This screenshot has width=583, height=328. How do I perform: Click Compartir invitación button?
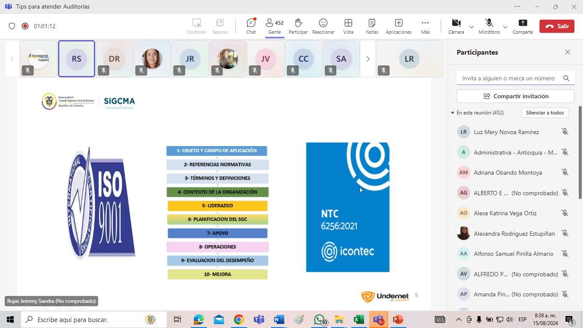[516, 96]
